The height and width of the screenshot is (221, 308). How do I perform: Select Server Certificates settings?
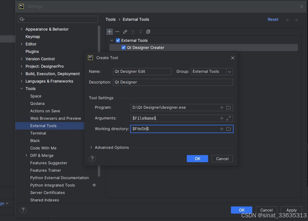(47, 193)
